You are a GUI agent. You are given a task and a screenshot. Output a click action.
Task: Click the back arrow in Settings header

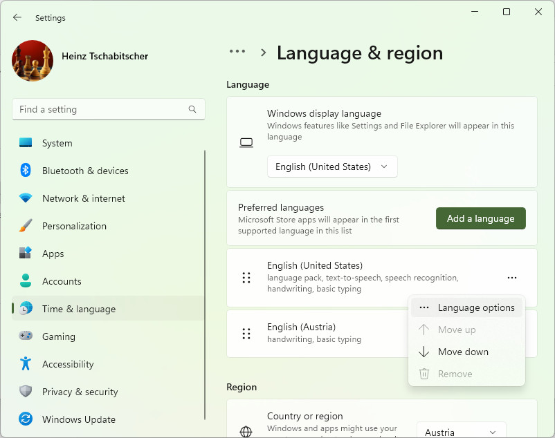pyautogui.click(x=17, y=18)
